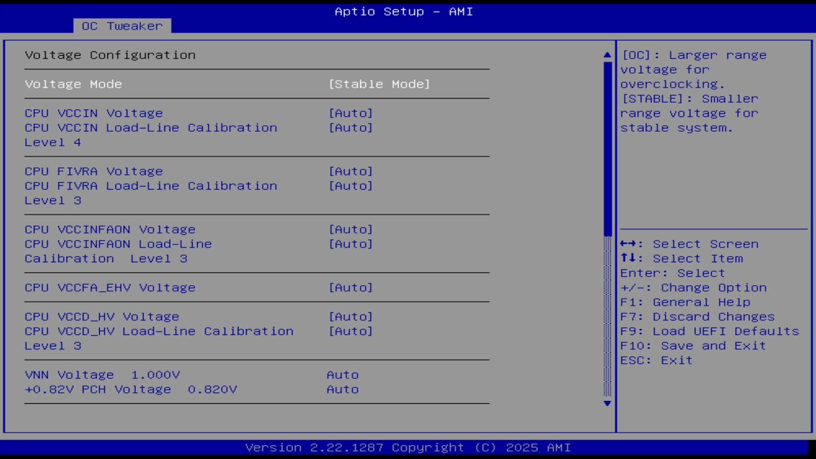
Task: Click the F1: General Help hint
Action: point(685,302)
